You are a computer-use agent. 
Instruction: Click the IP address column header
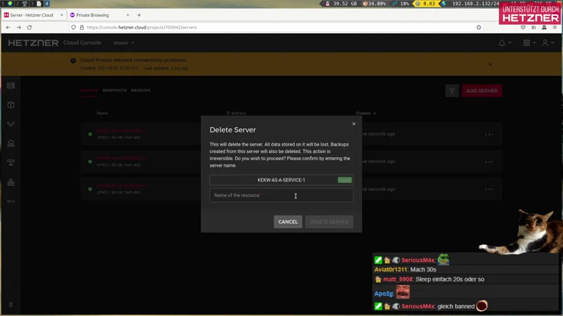[236, 113]
